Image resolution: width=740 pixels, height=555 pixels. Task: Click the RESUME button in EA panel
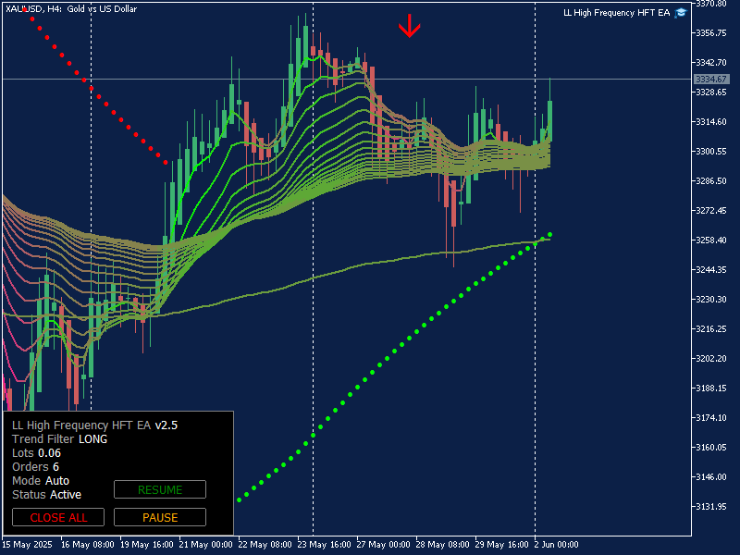[160, 489]
